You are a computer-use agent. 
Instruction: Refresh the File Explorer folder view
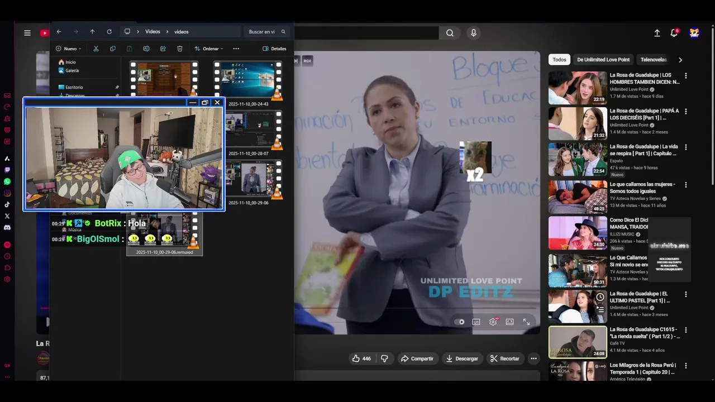[x=109, y=32]
